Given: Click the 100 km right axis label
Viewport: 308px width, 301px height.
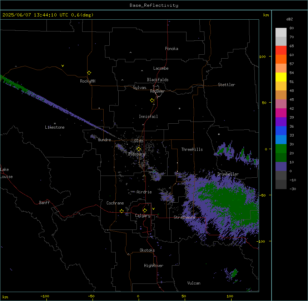Looking at the screenshot, I should pos(262,56).
